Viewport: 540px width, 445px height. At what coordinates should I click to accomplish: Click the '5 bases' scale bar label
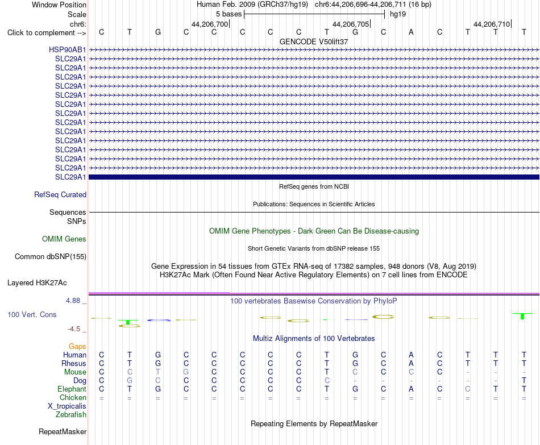[x=229, y=14]
